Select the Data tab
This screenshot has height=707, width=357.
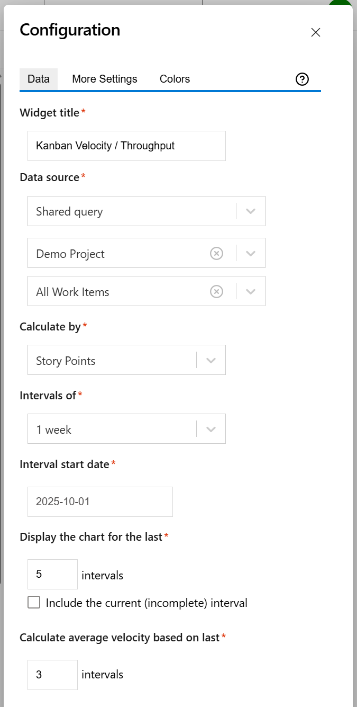38,79
